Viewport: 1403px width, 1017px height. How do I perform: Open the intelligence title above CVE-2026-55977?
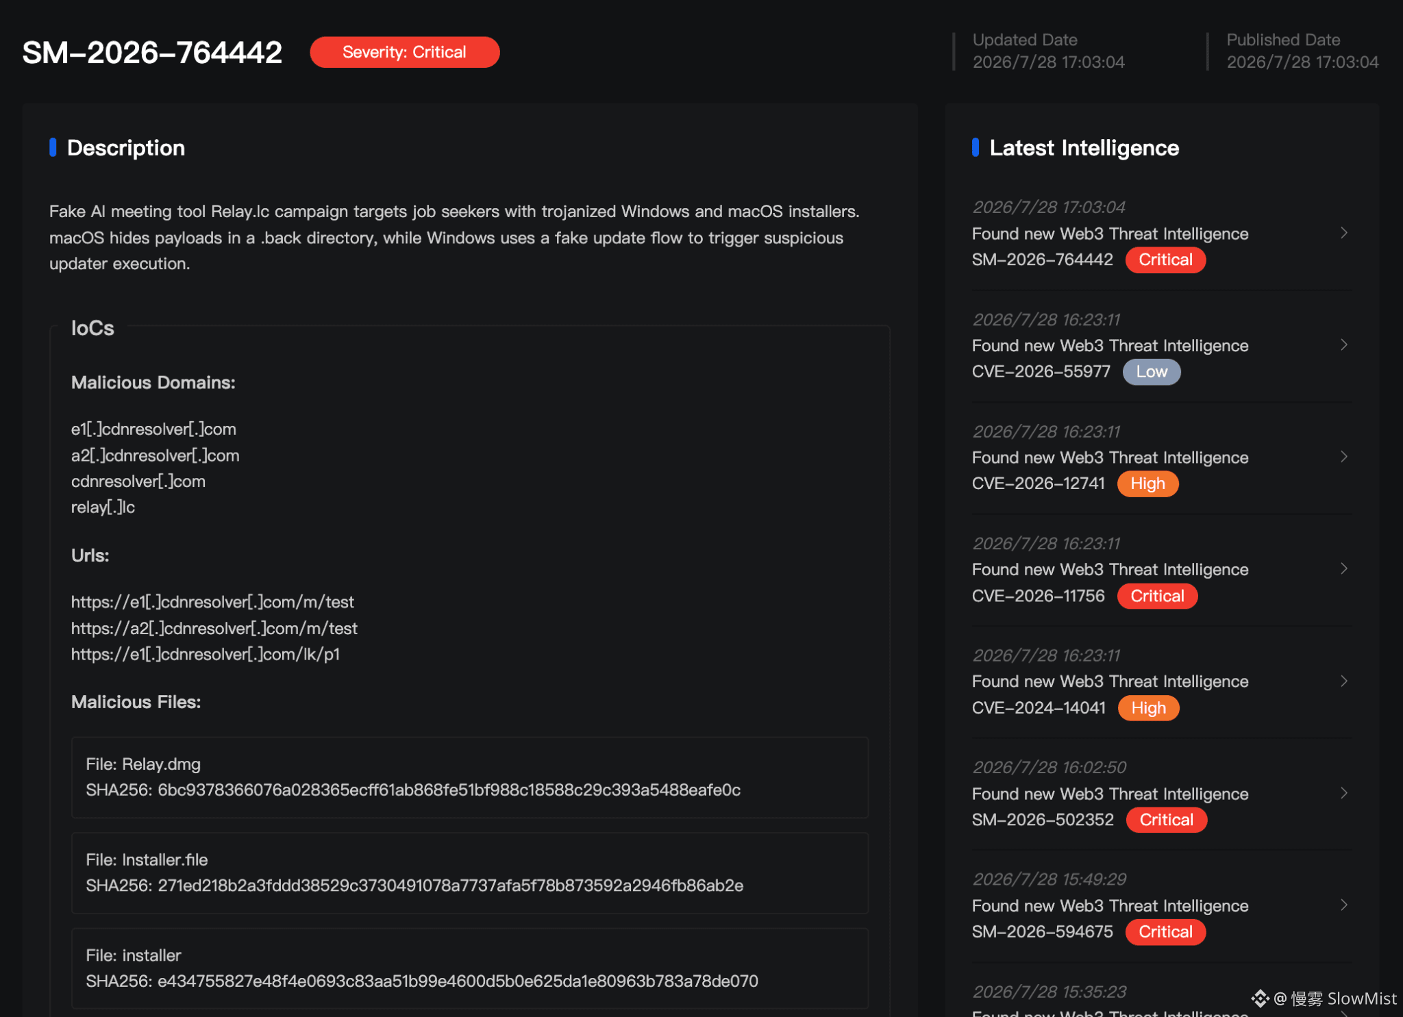(1110, 345)
